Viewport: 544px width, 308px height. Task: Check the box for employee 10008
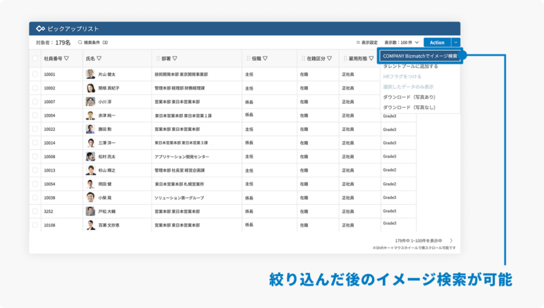35,157
